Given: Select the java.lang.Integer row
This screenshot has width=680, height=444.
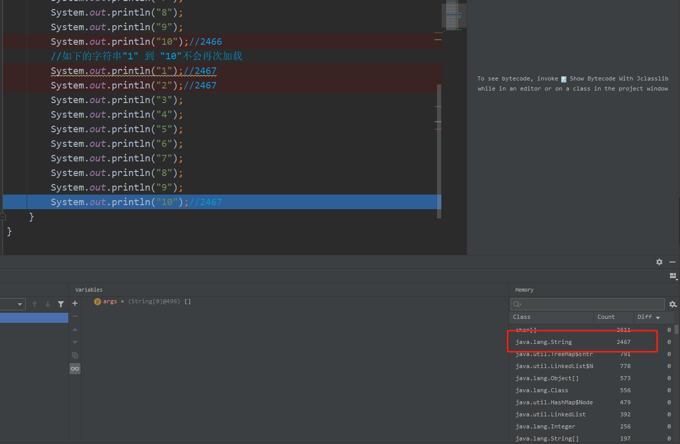Looking at the screenshot, I should [x=591, y=426].
